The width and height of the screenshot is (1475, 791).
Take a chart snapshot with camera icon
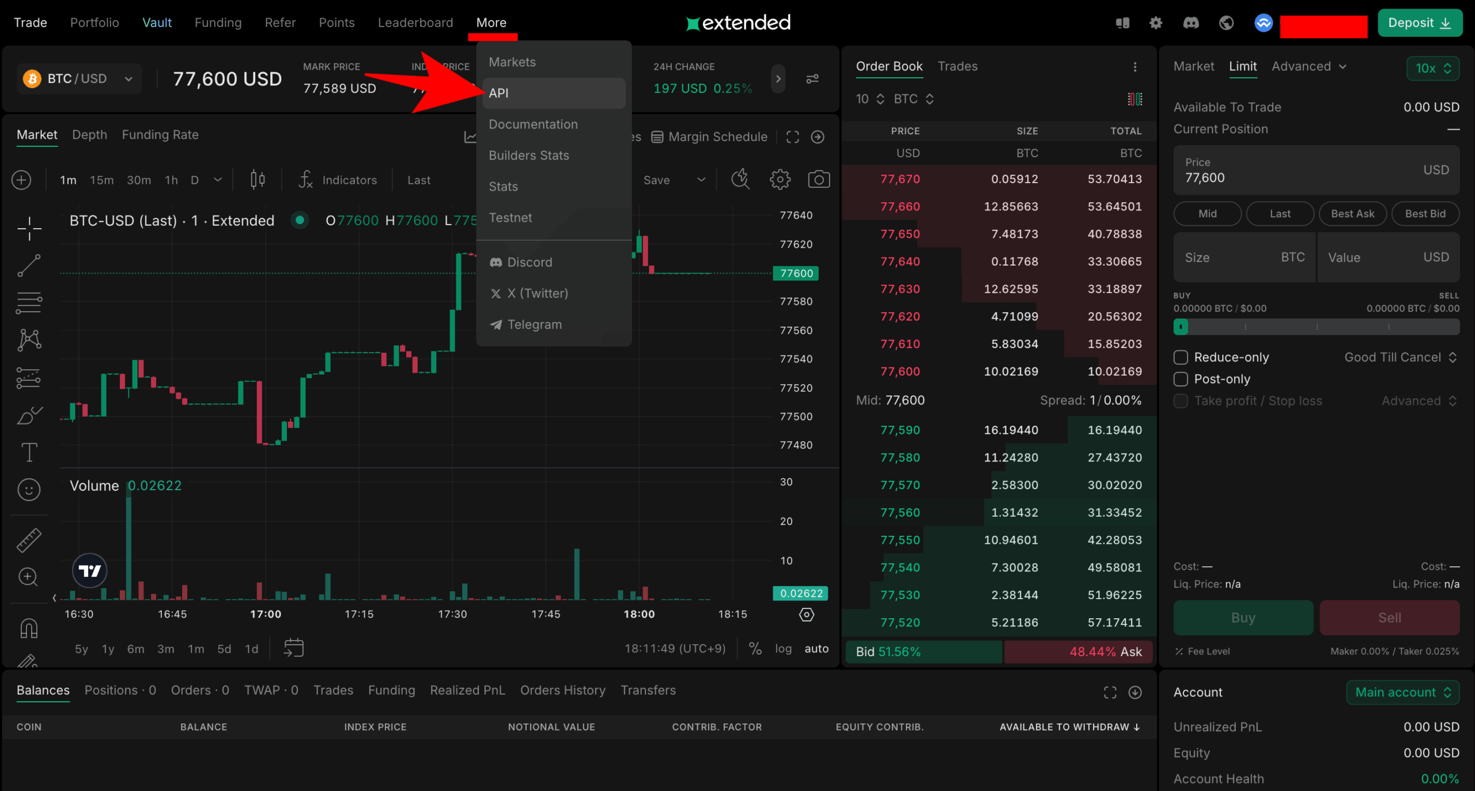[x=819, y=180]
